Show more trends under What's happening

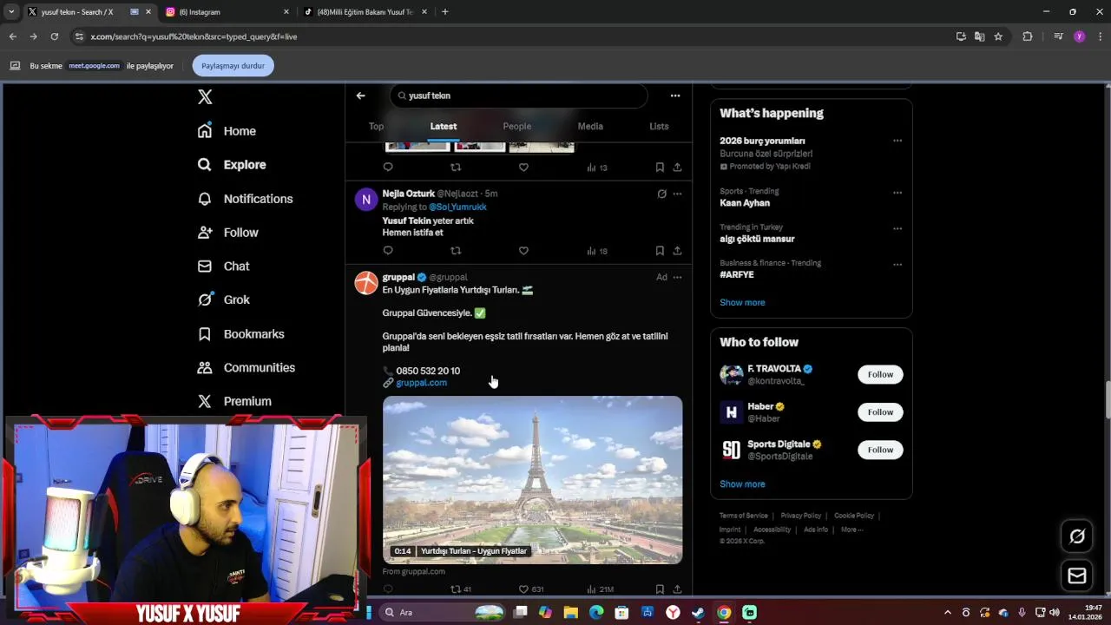coord(742,302)
